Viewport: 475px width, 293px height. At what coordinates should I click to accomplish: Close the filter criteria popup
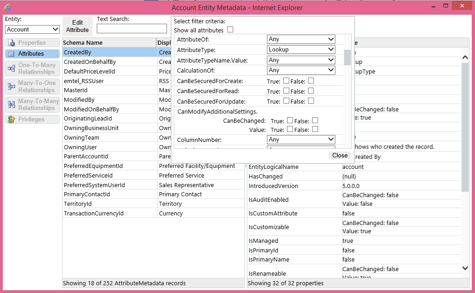[340, 156]
